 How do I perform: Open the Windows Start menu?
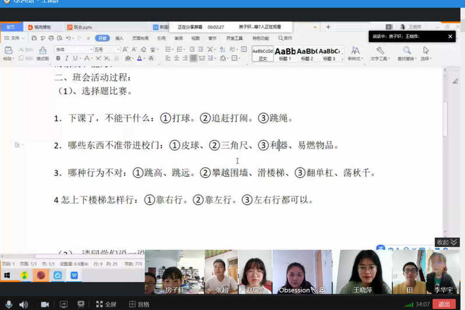8,275
